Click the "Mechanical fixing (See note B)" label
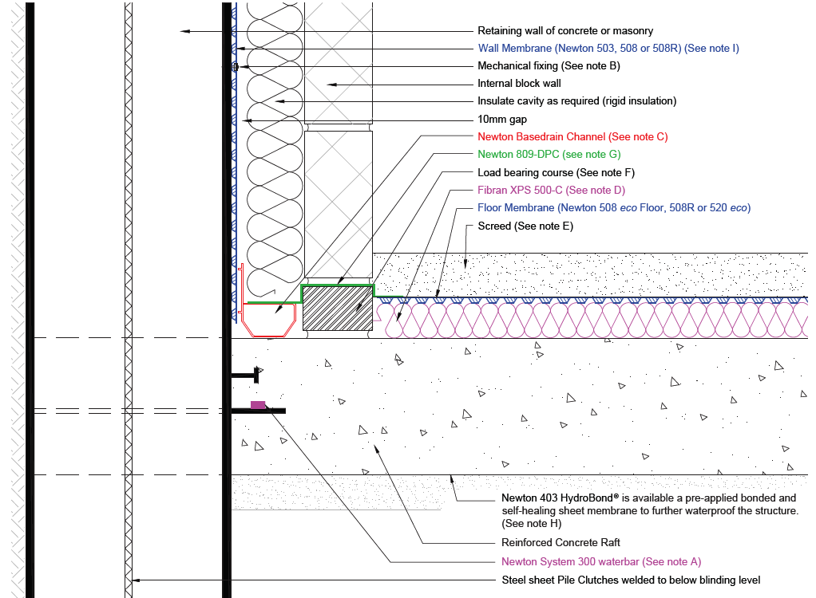 pos(549,66)
